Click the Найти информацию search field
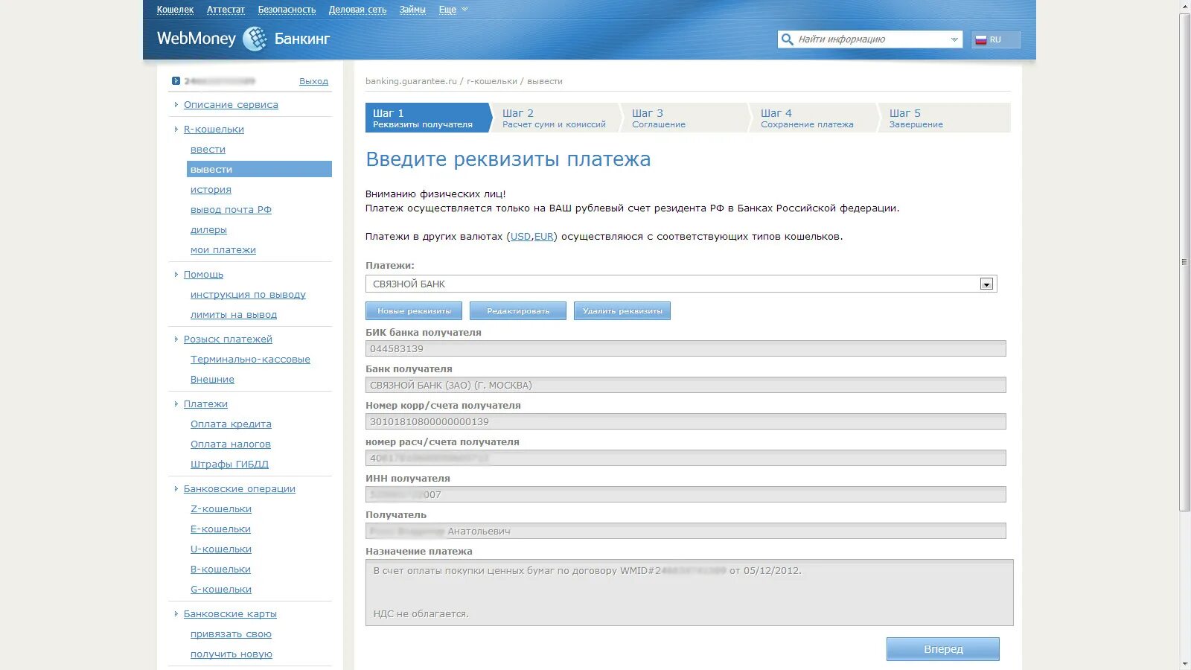1191x670 pixels. [x=871, y=39]
